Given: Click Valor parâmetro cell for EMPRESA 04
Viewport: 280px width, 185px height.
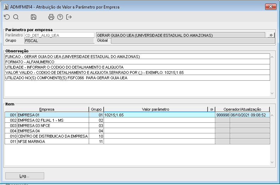Looking at the screenshot, I should click(x=159, y=131).
